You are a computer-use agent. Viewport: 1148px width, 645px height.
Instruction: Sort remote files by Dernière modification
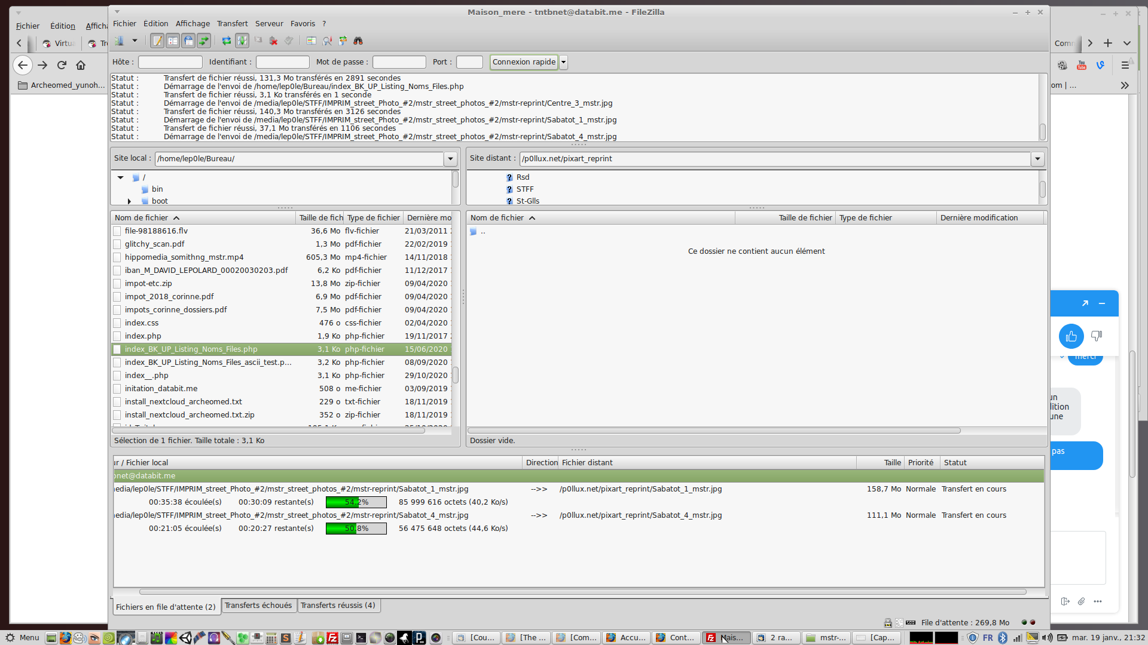click(979, 218)
